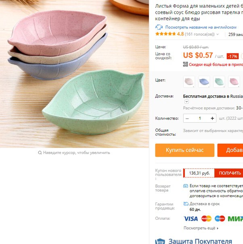Open Посмотреть название на английском link
The height and width of the screenshot is (244, 243).
click(201, 27)
